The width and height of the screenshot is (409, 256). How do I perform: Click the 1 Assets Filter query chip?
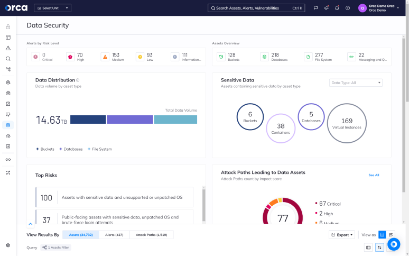[x=55, y=248]
